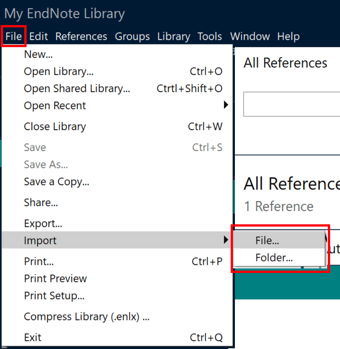Choose Folder... in Import submenu

coord(274,258)
